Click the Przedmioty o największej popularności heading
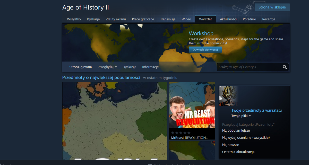 (101, 77)
